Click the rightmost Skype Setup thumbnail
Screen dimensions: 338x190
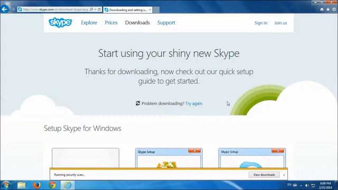coord(252,158)
